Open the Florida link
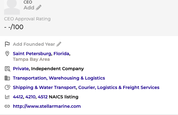 tap(61, 54)
